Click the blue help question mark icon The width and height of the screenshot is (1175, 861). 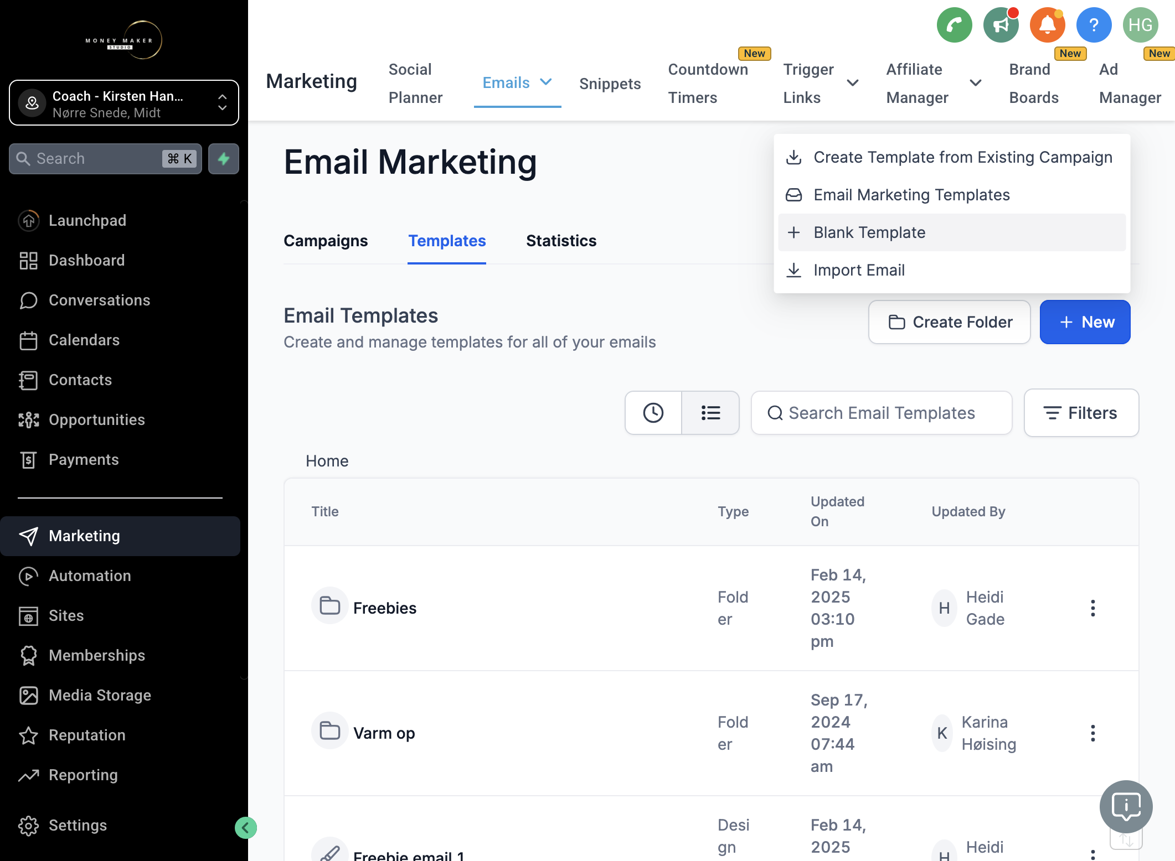(x=1094, y=25)
